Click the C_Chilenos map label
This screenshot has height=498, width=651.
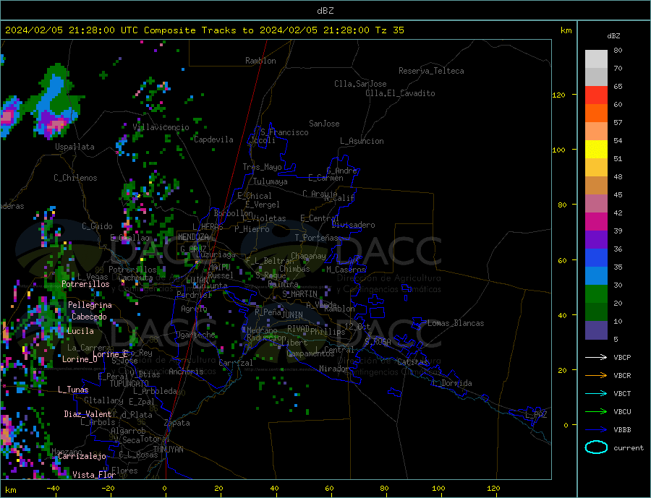tap(75, 178)
